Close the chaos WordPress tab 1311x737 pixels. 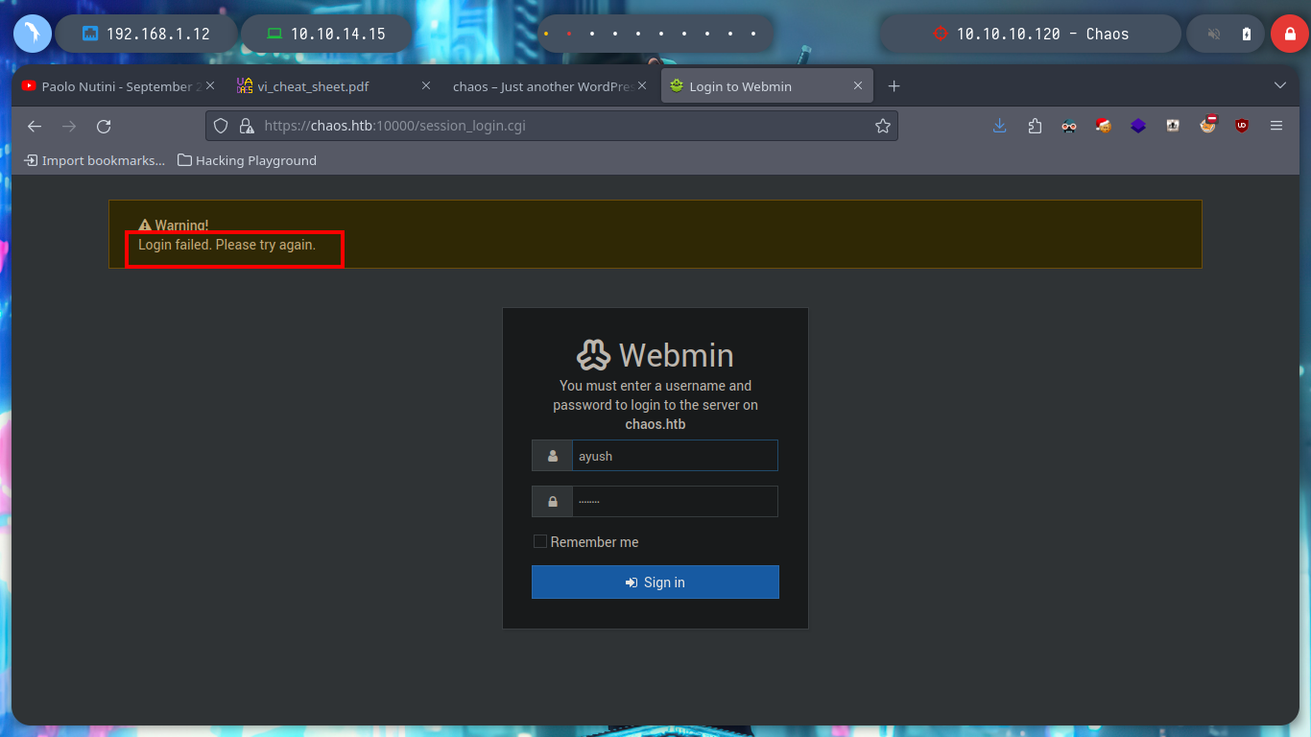coord(642,86)
